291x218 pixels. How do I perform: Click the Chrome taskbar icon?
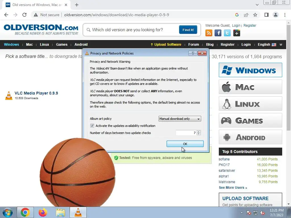pyautogui.click(x=25, y=212)
